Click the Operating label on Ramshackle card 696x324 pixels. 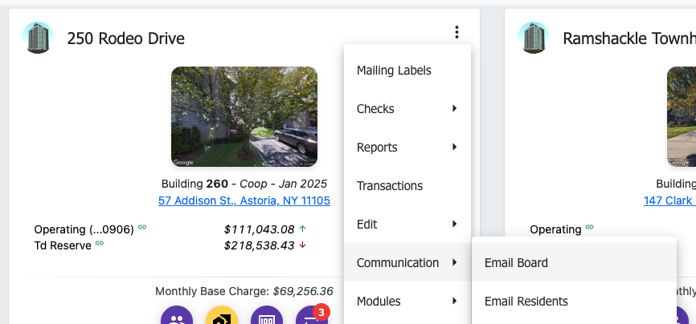coord(555,229)
